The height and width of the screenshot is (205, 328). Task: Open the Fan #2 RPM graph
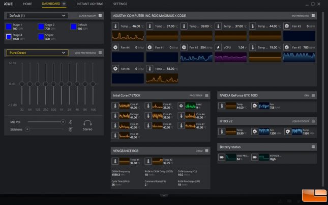[x=196, y=57]
